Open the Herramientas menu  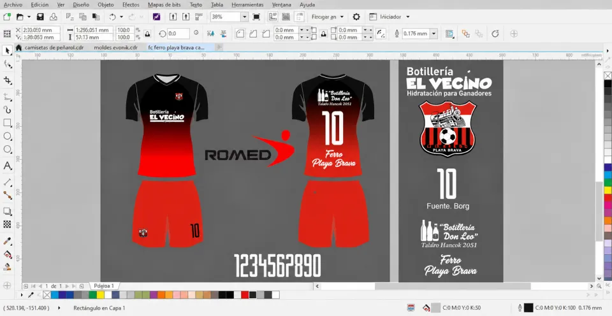pyautogui.click(x=247, y=4)
